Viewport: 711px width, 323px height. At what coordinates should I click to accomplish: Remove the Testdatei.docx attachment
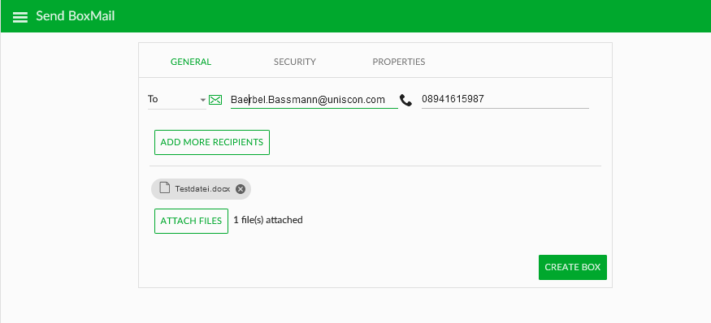point(241,189)
